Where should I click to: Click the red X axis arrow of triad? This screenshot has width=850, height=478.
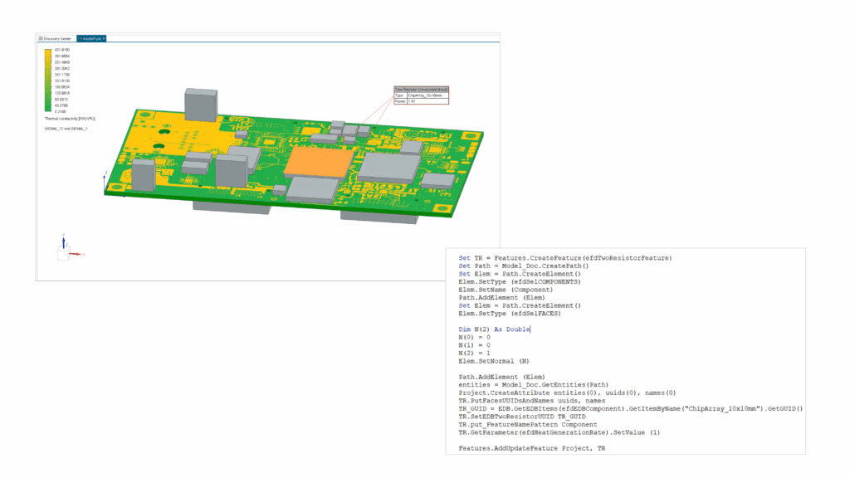78,253
